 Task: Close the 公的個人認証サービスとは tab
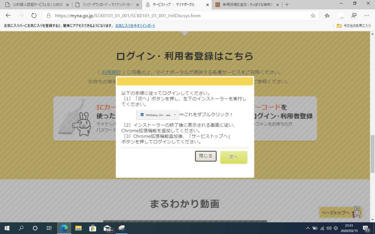(67, 5)
